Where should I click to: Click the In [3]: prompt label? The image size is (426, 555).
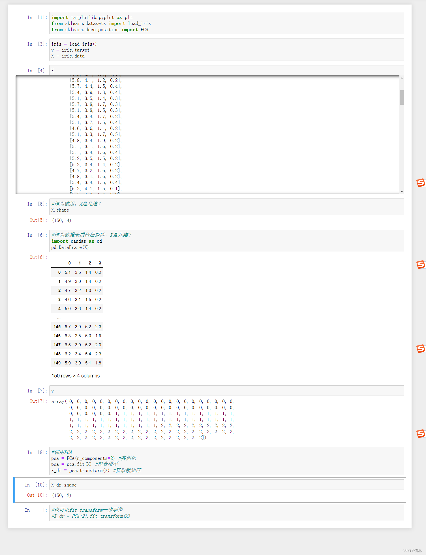pos(37,44)
